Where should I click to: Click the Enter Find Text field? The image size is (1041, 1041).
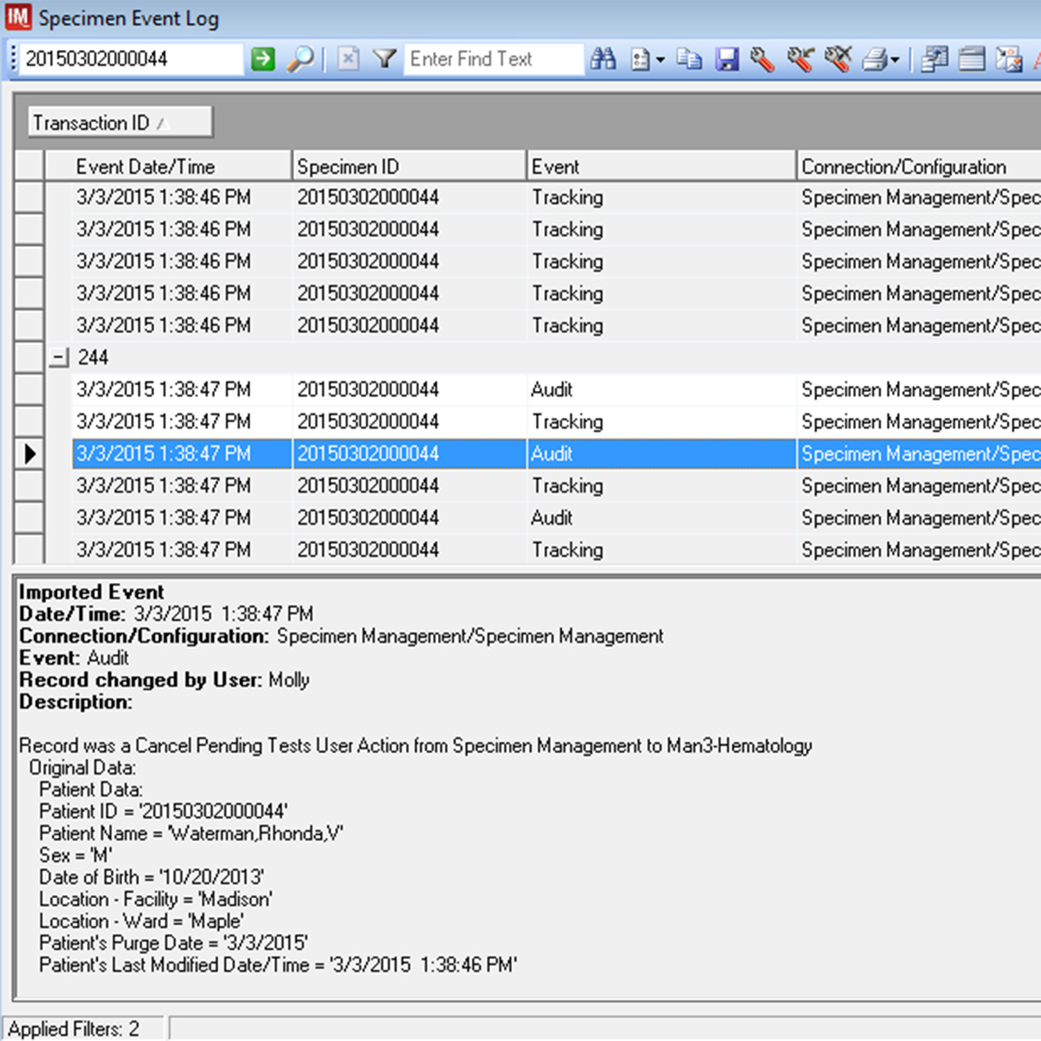tap(493, 59)
